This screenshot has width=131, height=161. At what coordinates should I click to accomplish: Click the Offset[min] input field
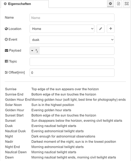coord(72,73)
